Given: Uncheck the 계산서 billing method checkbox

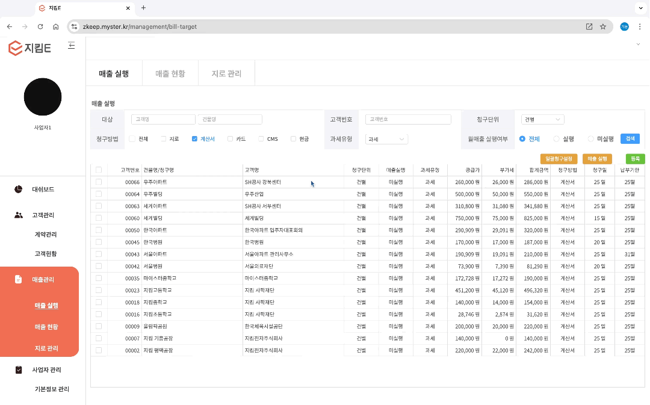Looking at the screenshot, I should coord(194,139).
